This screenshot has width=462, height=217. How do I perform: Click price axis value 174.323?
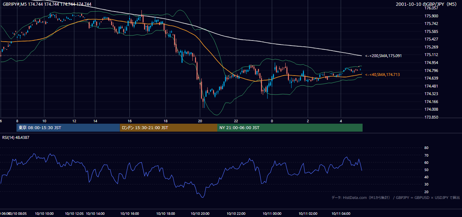pyautogui.click(x=431, y=94)
